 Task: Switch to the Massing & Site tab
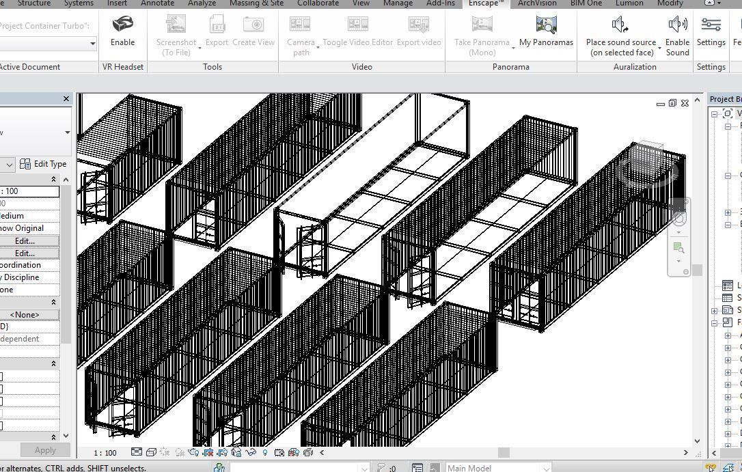(256, 3)
